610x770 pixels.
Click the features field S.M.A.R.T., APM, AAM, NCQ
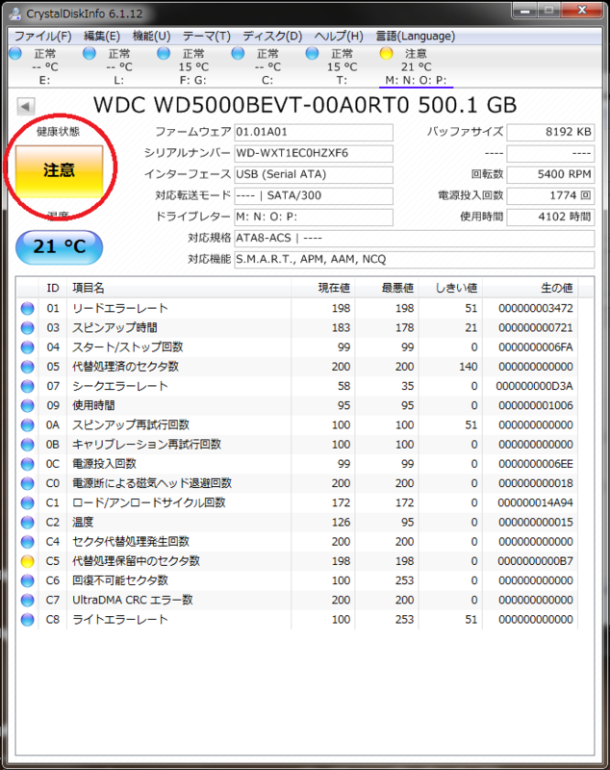pos(414,259)
